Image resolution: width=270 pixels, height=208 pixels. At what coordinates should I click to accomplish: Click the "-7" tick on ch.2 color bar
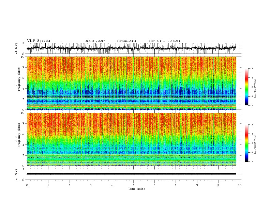[x=252, y=162]
